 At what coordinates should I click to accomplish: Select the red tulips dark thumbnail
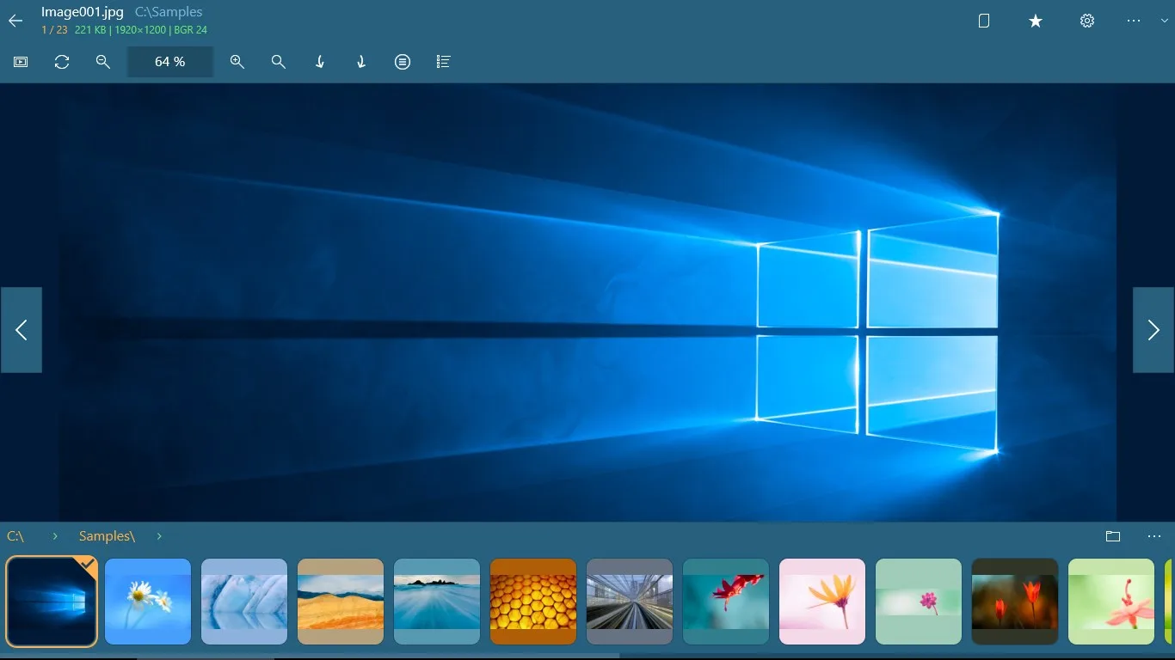tap(1015, 602)
